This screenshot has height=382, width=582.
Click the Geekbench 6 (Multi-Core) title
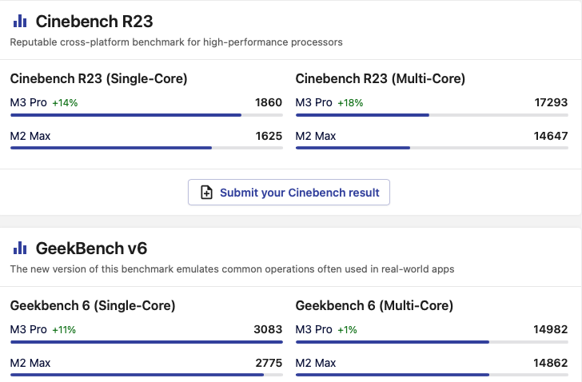[x=374, y=305]
